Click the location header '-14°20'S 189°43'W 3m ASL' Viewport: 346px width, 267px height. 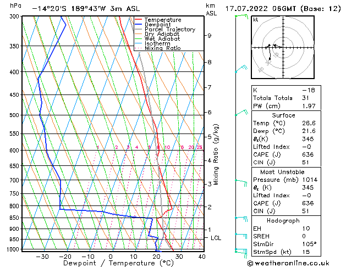point(86,9)
